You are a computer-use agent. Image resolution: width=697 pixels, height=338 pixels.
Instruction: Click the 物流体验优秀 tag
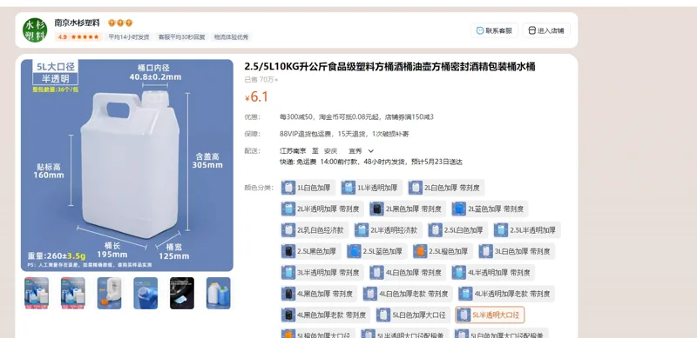[232, 37]
